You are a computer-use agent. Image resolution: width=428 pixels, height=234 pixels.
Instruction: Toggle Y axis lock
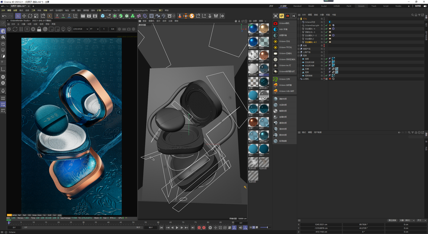tap(63, 16)
